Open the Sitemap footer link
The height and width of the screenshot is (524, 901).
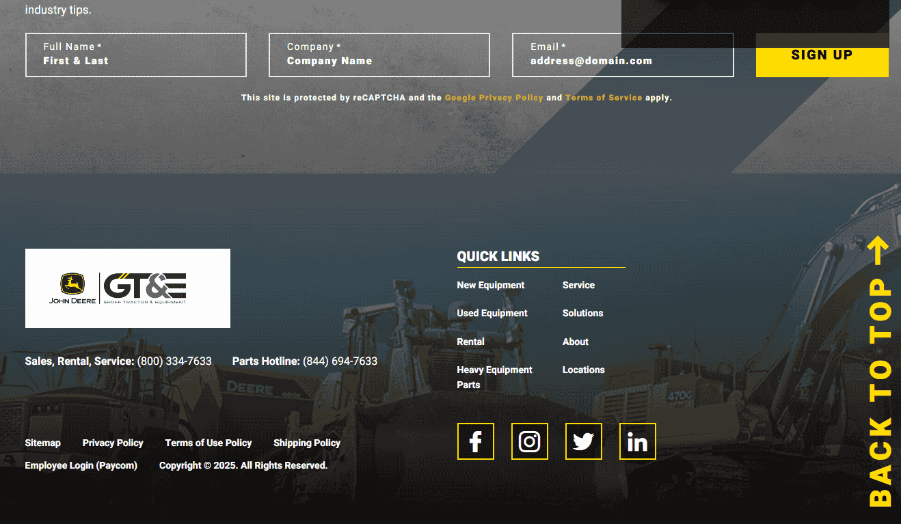(x=42, y=443)
